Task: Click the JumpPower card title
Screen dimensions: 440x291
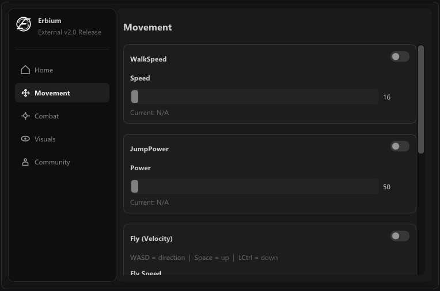Action: pos(149,149)
